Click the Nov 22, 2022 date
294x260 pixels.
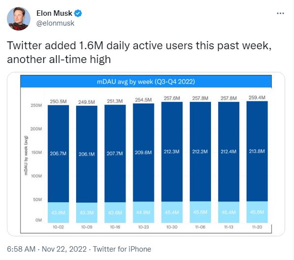(x=64, y=249)
